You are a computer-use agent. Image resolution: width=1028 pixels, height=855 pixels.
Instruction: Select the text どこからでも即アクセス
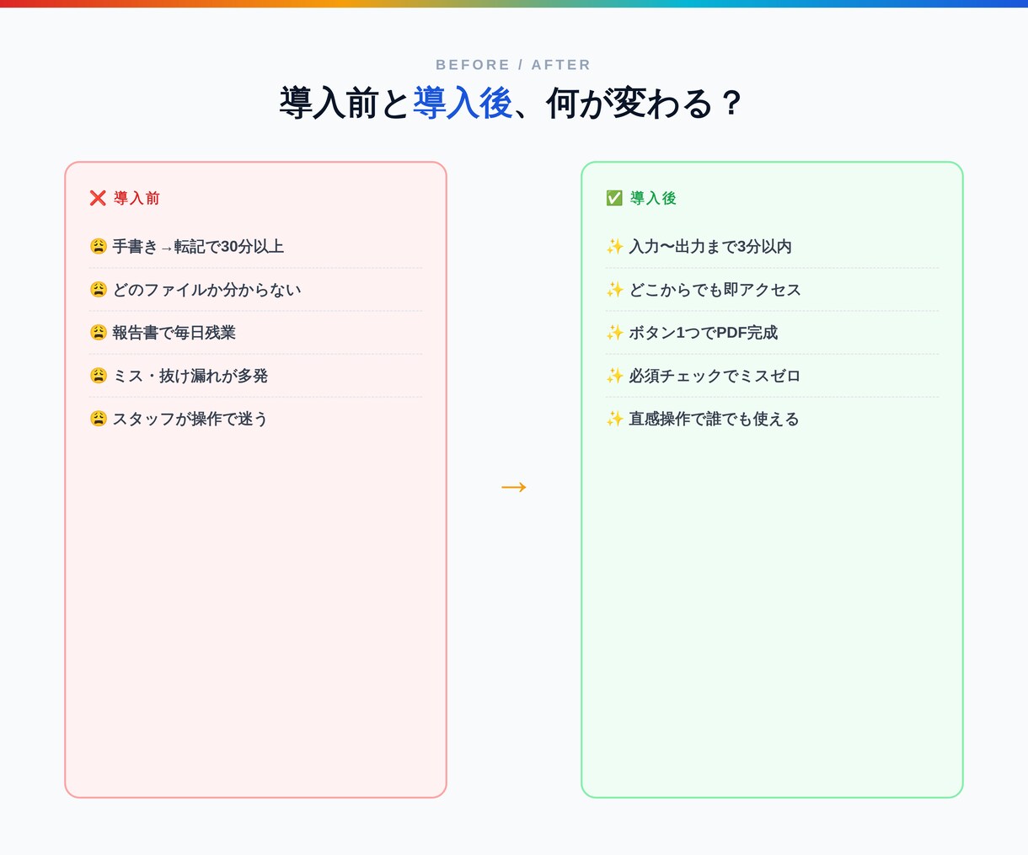pyautogui.click(x=715, y=289)
